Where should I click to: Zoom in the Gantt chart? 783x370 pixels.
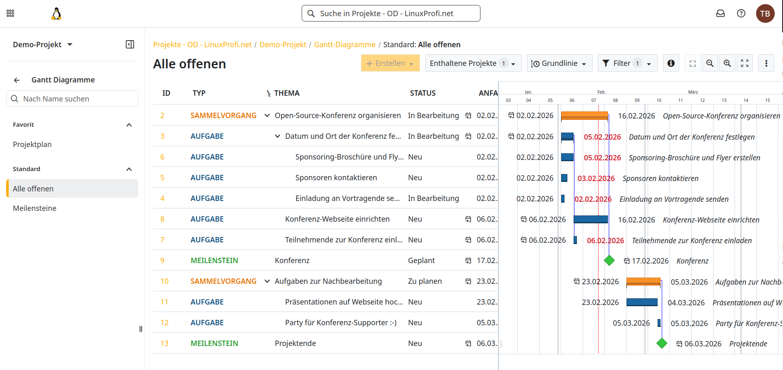pos(727,63)
